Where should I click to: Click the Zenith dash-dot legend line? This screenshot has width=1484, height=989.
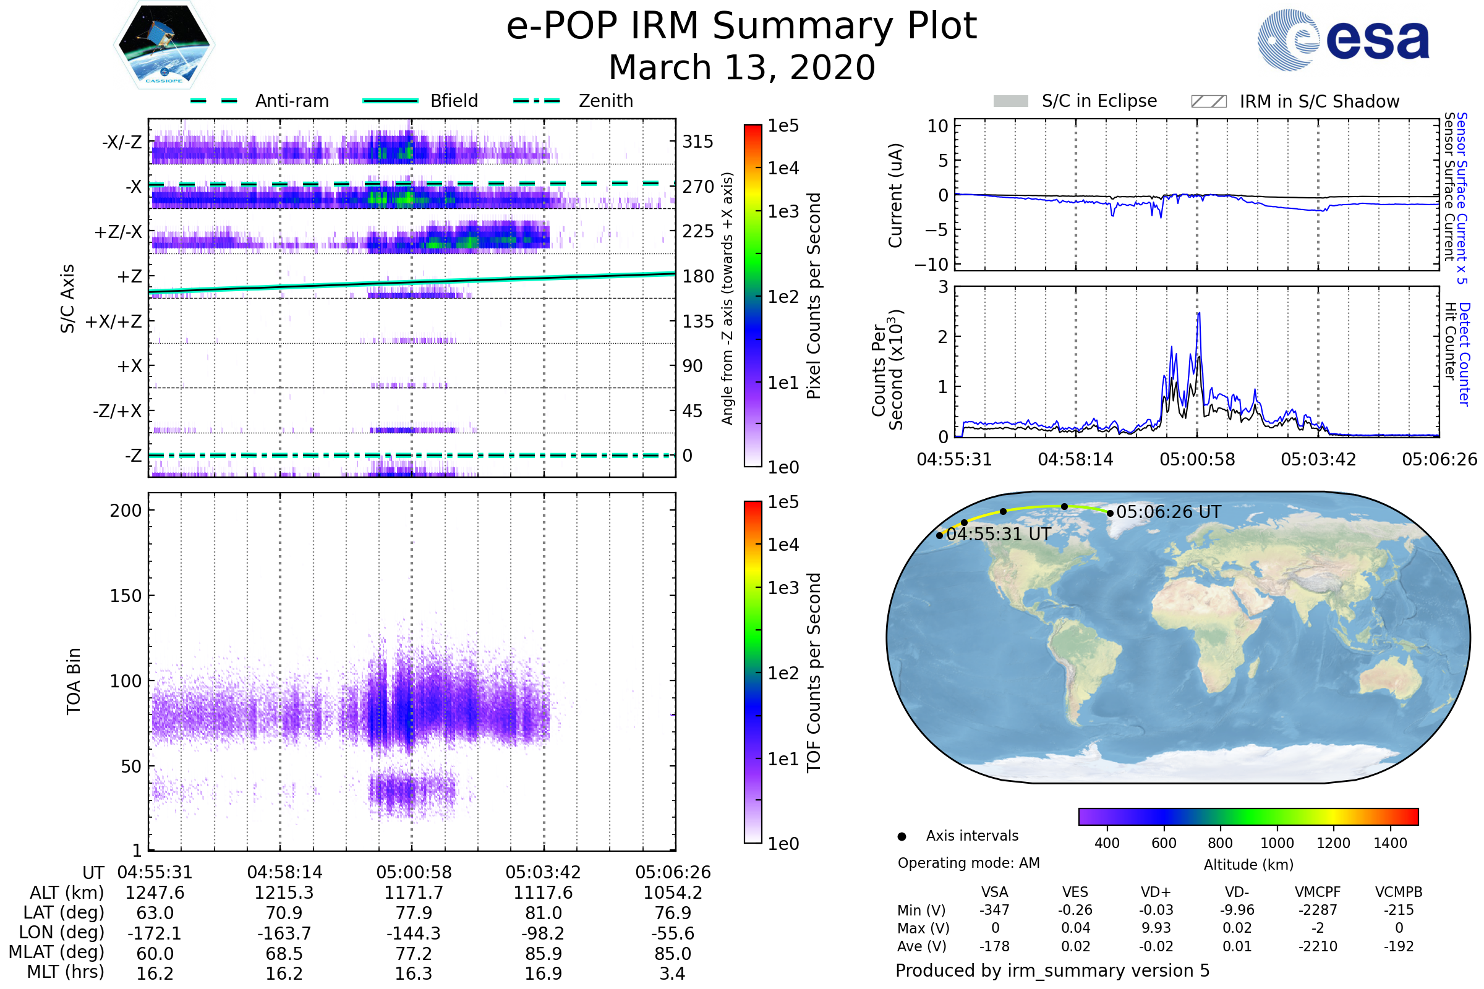coord(536,101)
